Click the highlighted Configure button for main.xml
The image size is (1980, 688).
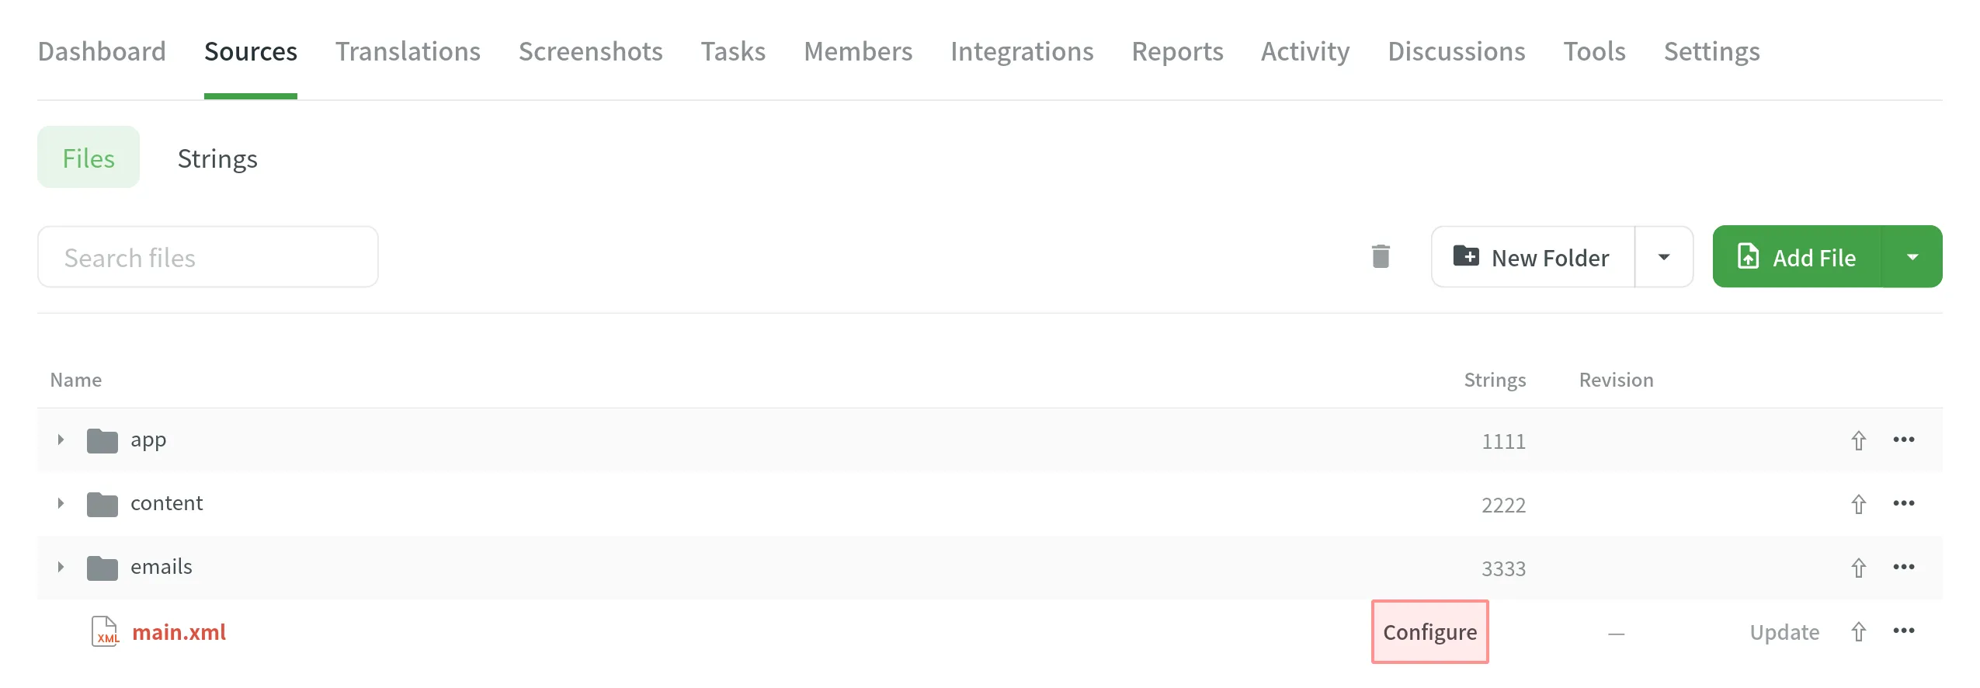[x=1429, y=631]
